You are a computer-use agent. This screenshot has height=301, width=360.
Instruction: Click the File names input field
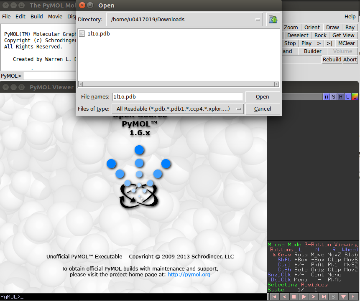click(177, 97)
